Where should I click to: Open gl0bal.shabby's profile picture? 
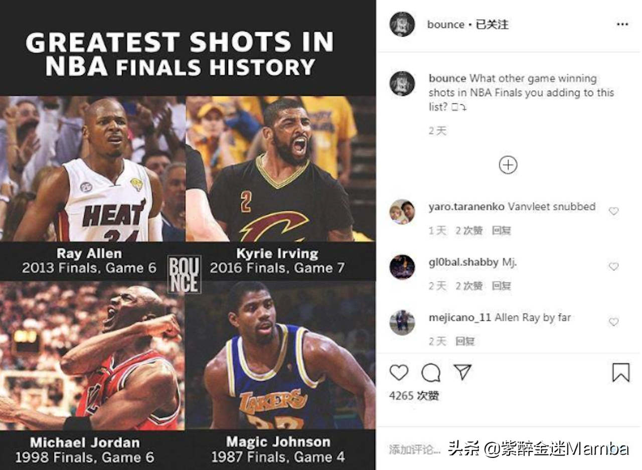tap(402, 267)
